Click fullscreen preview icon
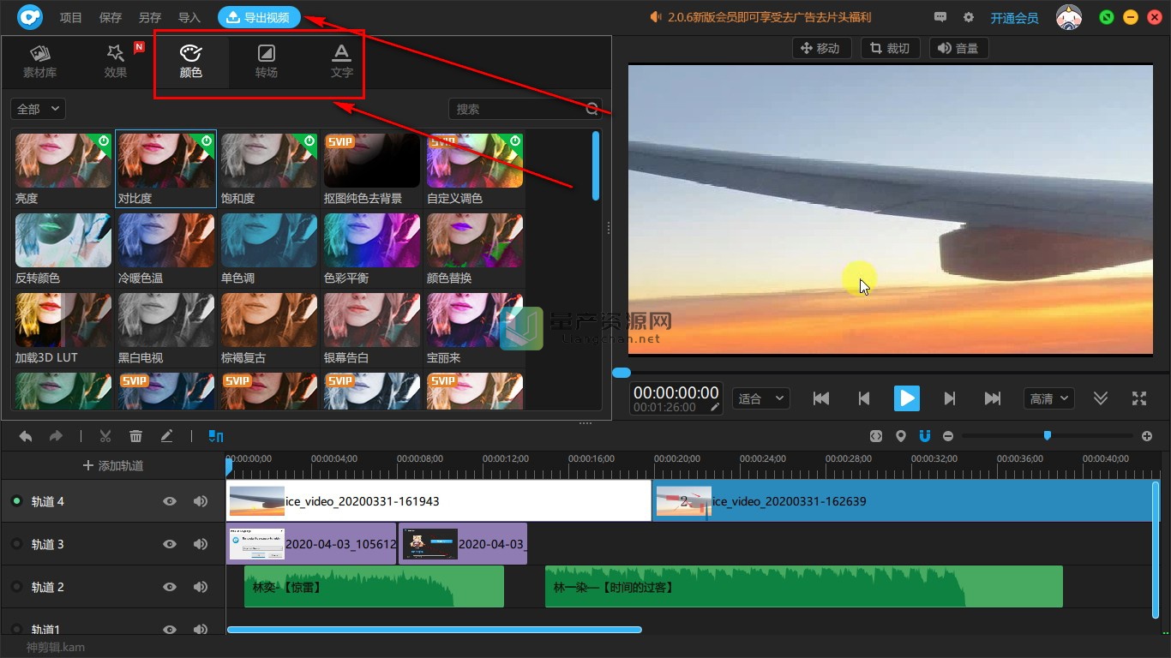Screen dimensions: 1171x658 [x=1139, y=398]
